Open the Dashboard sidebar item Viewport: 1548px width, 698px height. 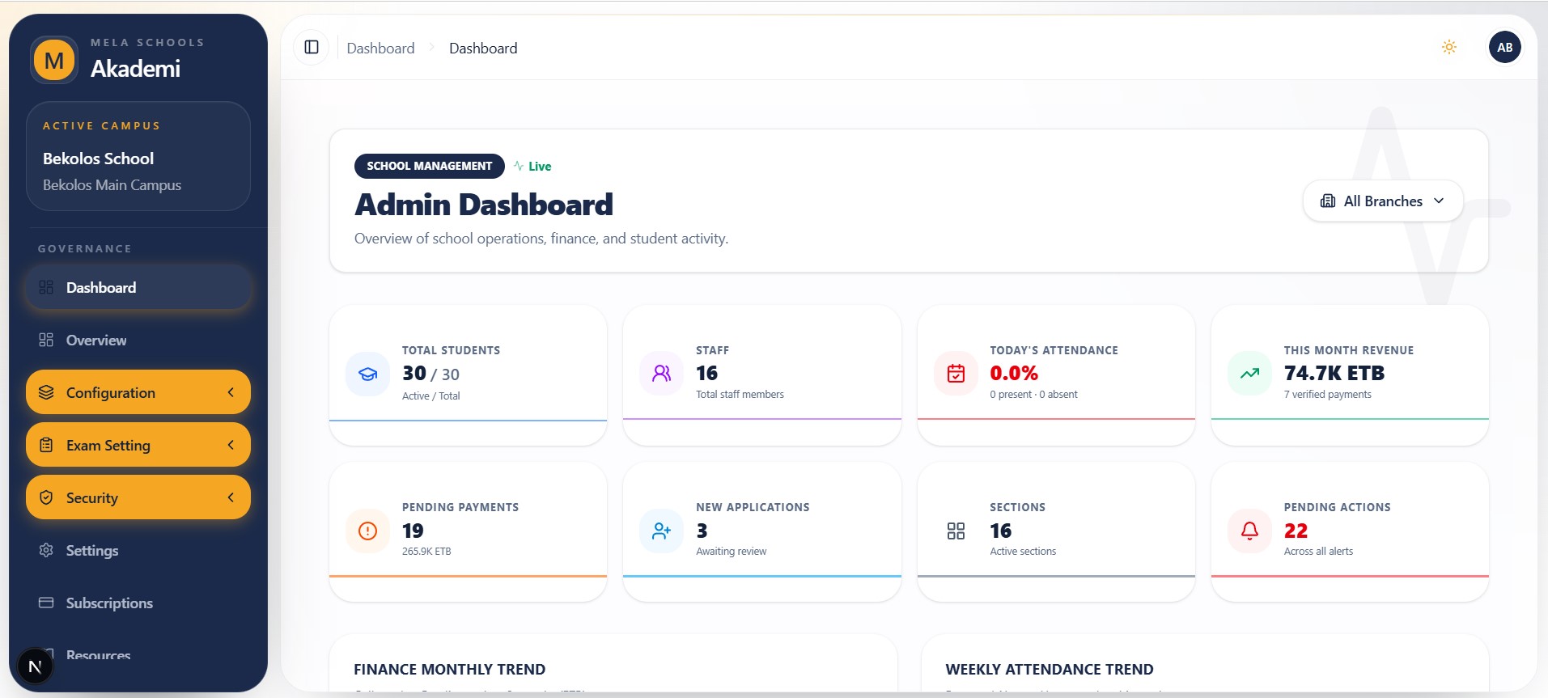click(138, 287)
